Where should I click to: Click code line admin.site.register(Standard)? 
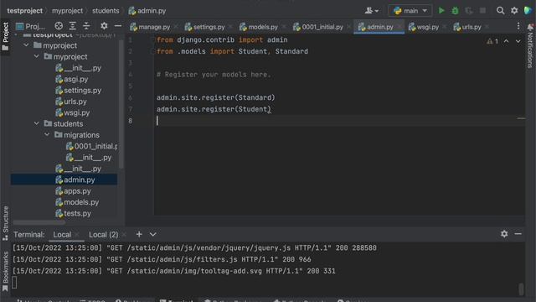tap(216, 97)
